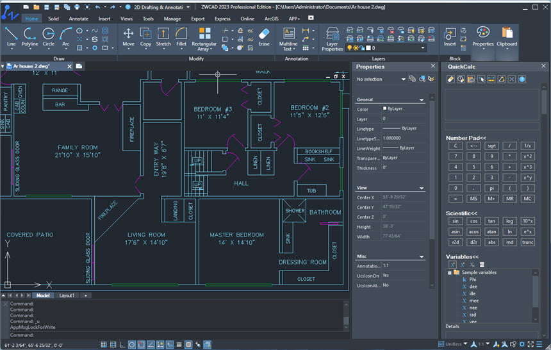Toggle polar tracking in status bar
Image resolution: width=551 pixels, height=350 pixels.
[x=132, y=345]
